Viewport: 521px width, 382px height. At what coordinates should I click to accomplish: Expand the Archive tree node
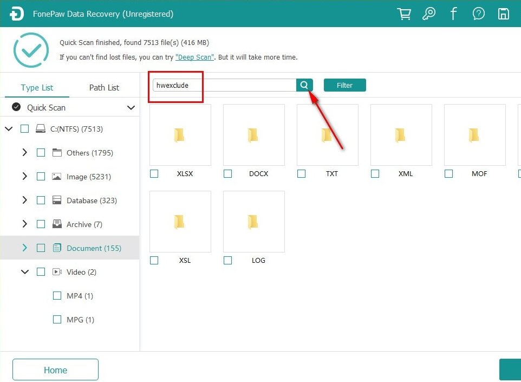pos(24,224)
